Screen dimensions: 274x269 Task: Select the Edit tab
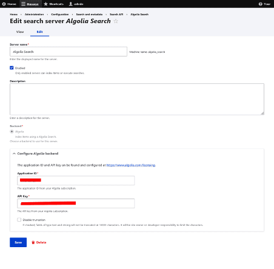39,32
